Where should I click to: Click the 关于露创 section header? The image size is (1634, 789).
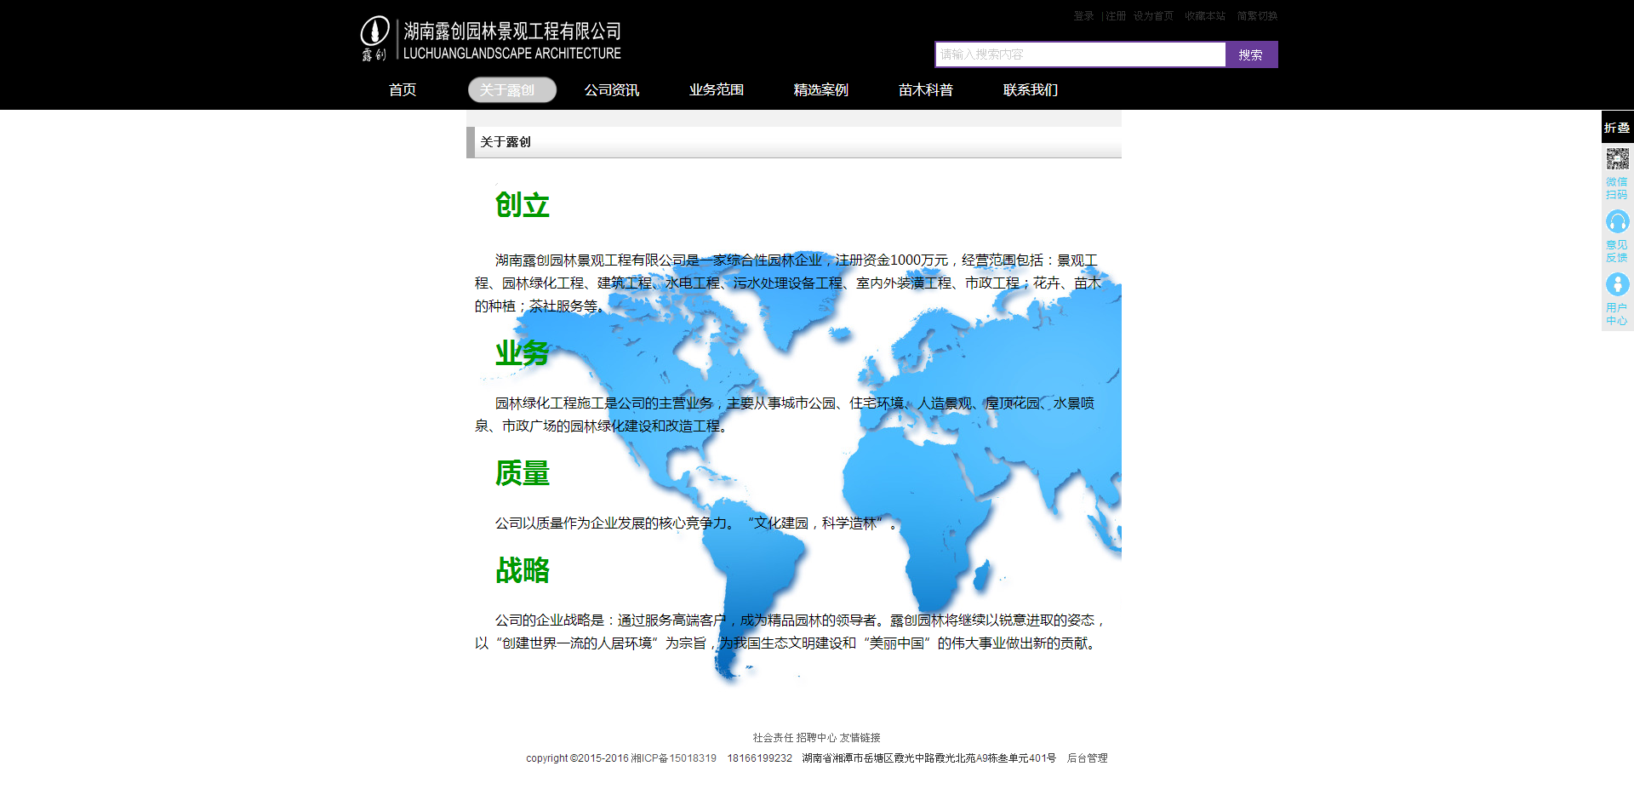tap(506, 142)
